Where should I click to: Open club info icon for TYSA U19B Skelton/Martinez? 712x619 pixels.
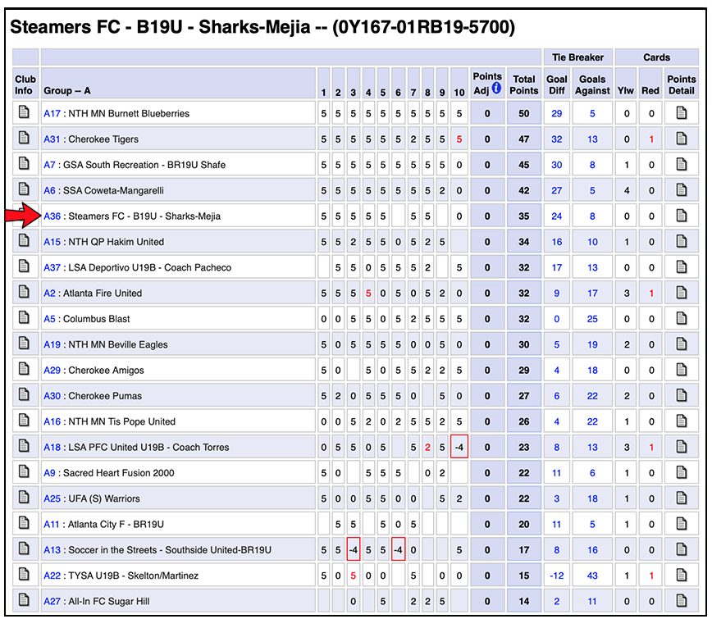click(24, 574)
